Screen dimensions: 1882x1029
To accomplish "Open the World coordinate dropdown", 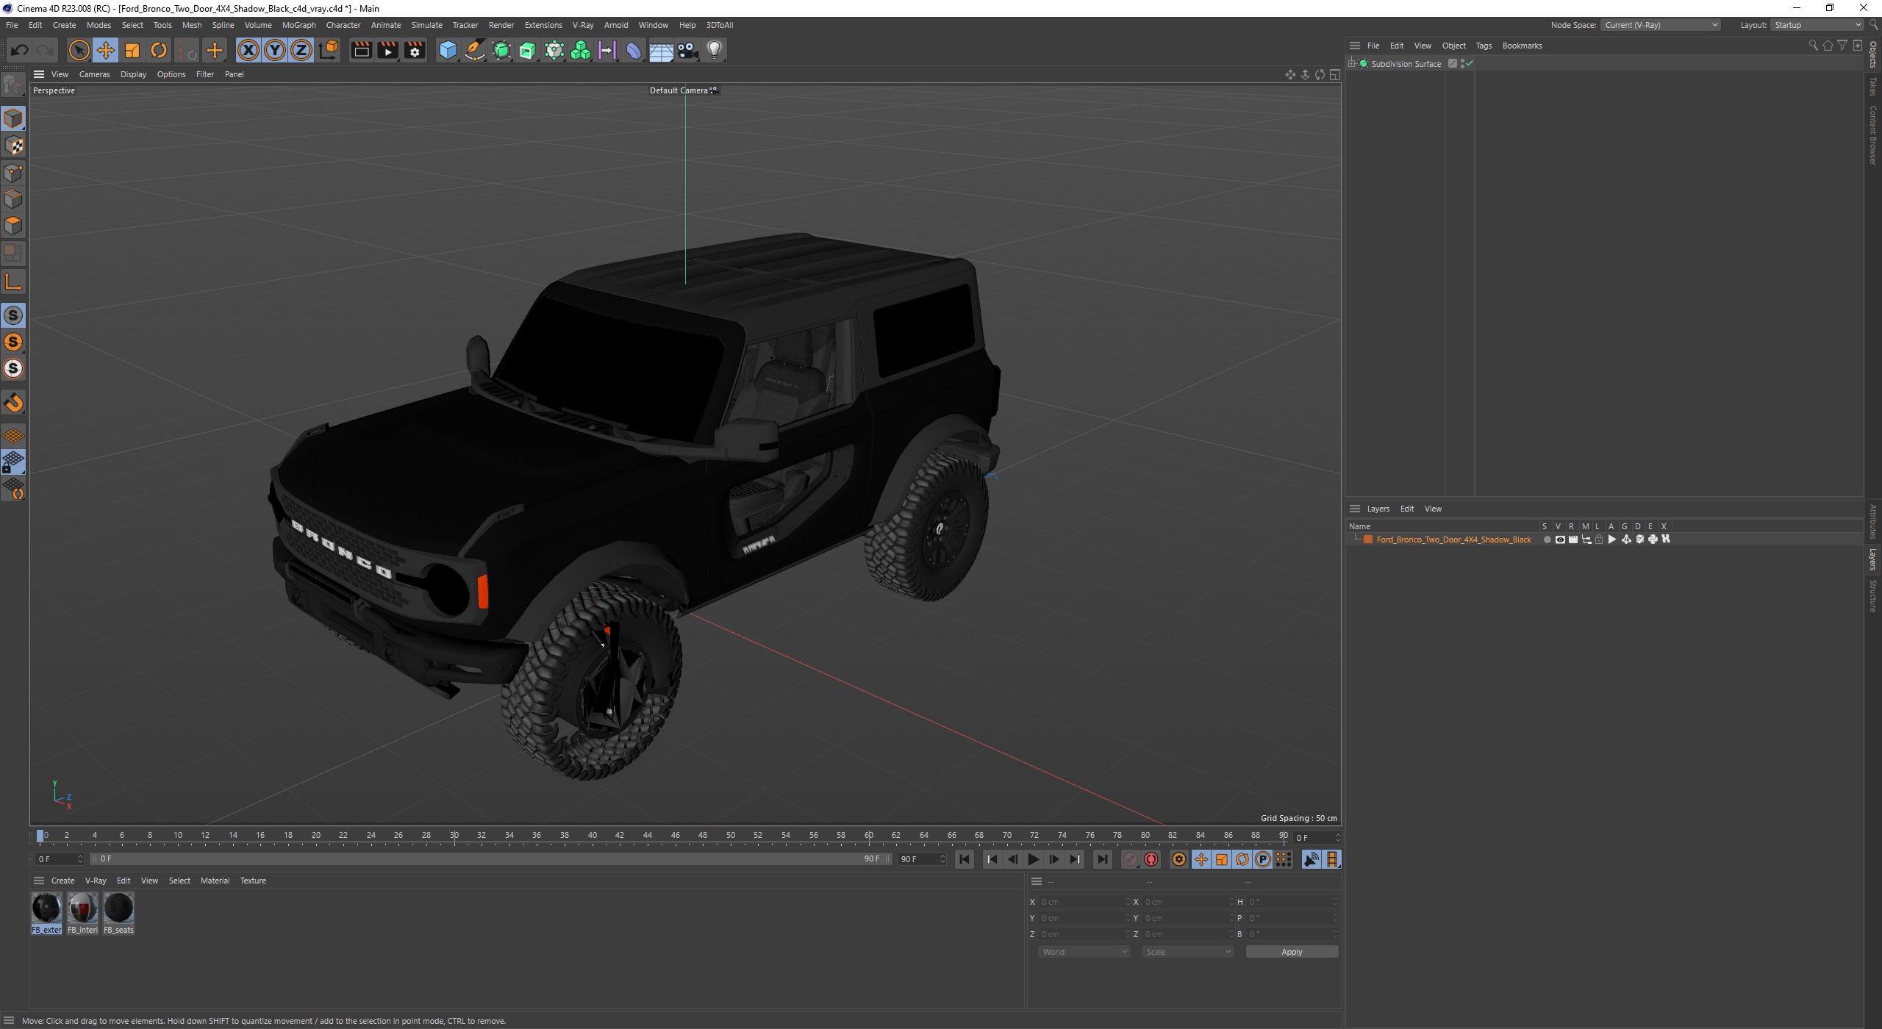I will point(1084,952).
